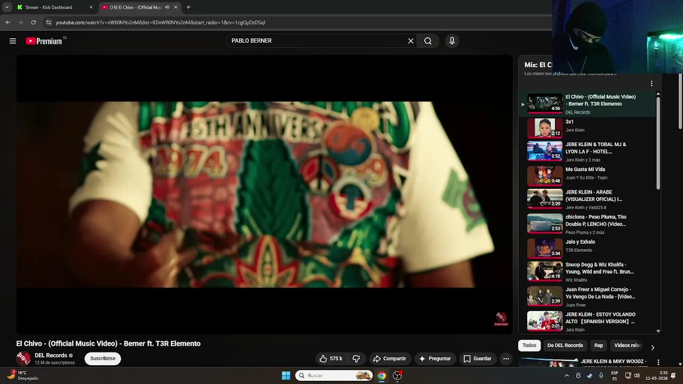
Task: Click the video title El Chivo text
Action: coord(108,344)
